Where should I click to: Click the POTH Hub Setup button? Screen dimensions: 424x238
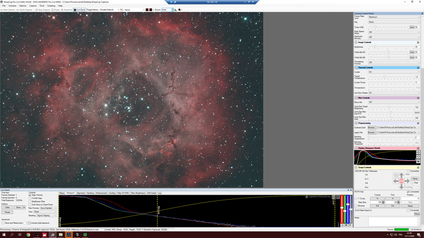tap(410, 206)
